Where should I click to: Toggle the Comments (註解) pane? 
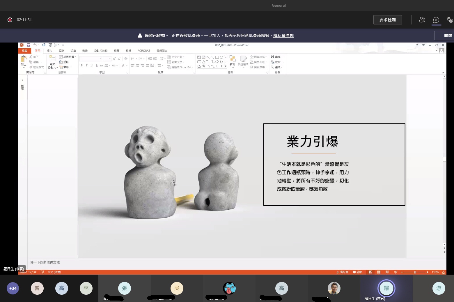357,272
